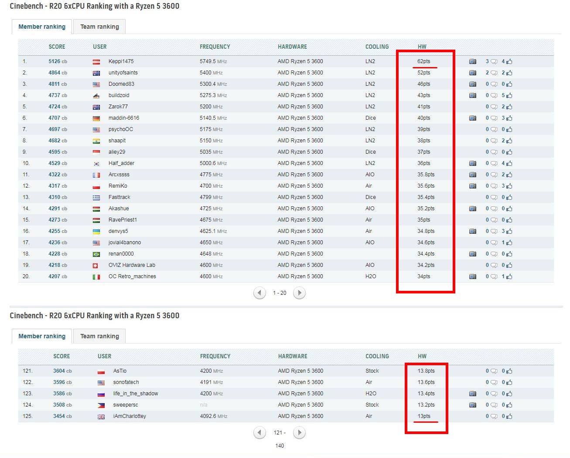
Task: Click the 5275.3 MHz frequency value
Action: point(213,95)
